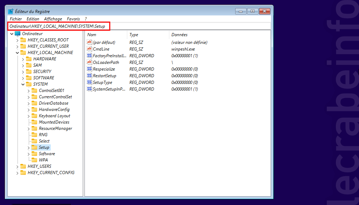Click the SECURITY folder icon
359x205 pixels.
tap(29, 72)
